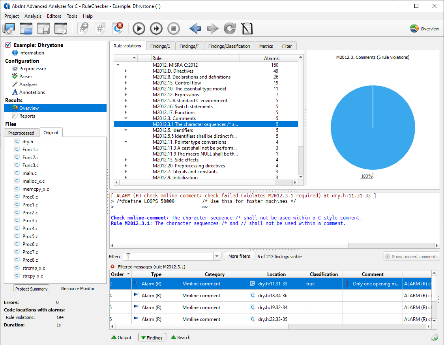This screenshot has width=444, height=345.
Task: Click the open project toolbar icon
Action: coord(26,28)
